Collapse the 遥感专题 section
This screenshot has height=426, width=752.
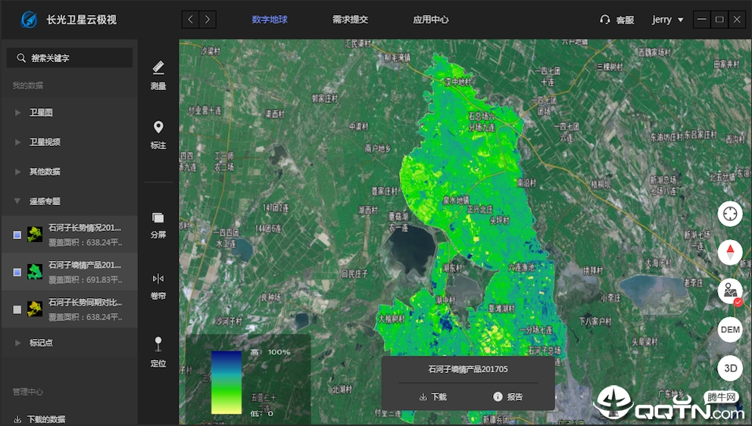[18, 201]
